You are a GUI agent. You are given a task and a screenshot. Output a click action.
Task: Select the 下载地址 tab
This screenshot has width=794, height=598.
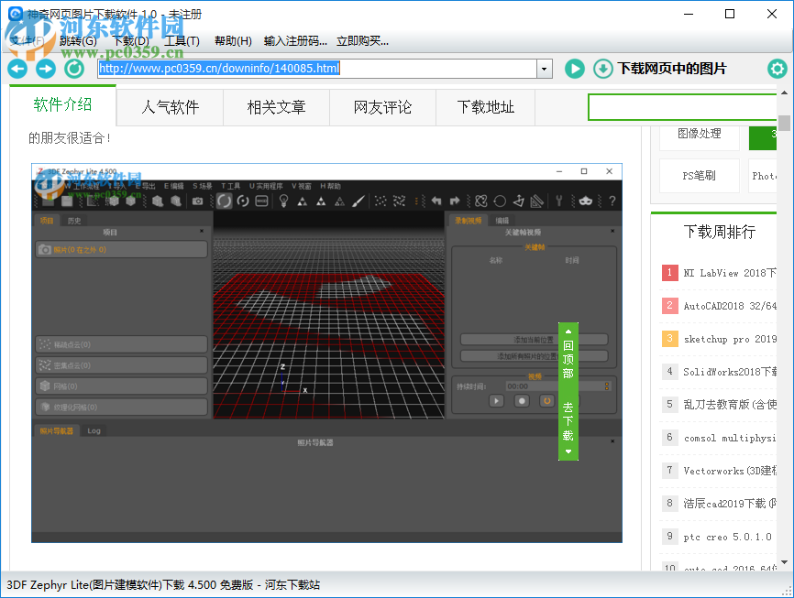(x=486, y=107)
